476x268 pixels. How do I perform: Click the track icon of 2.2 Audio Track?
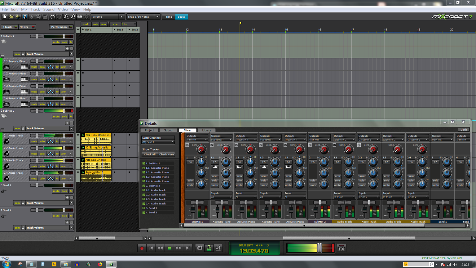6,154
